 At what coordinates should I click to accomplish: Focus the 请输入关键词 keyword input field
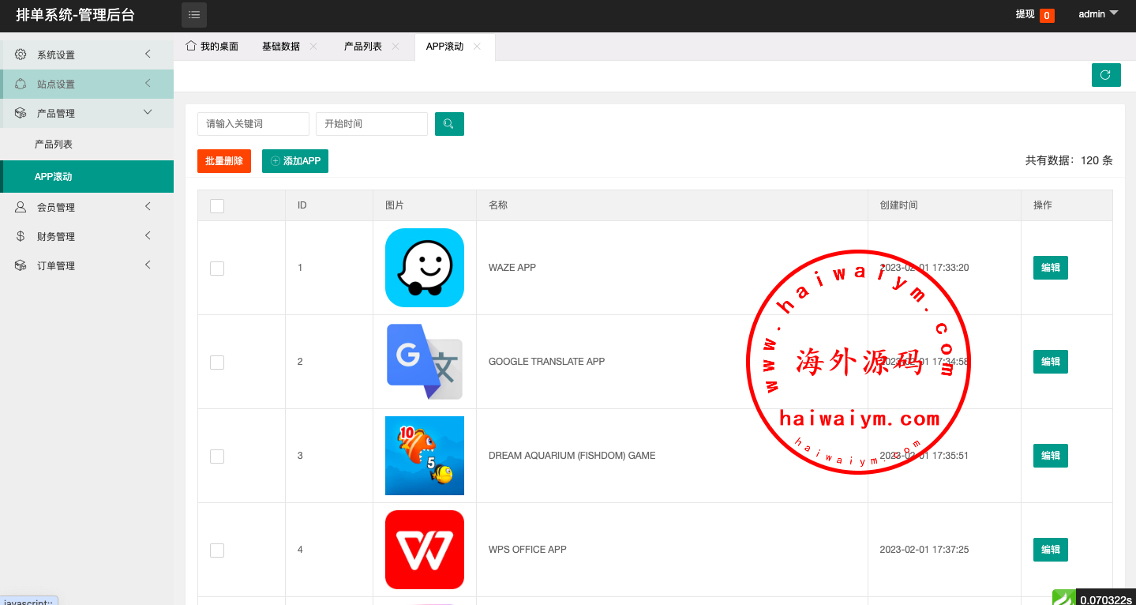click(x=253, y=124)
